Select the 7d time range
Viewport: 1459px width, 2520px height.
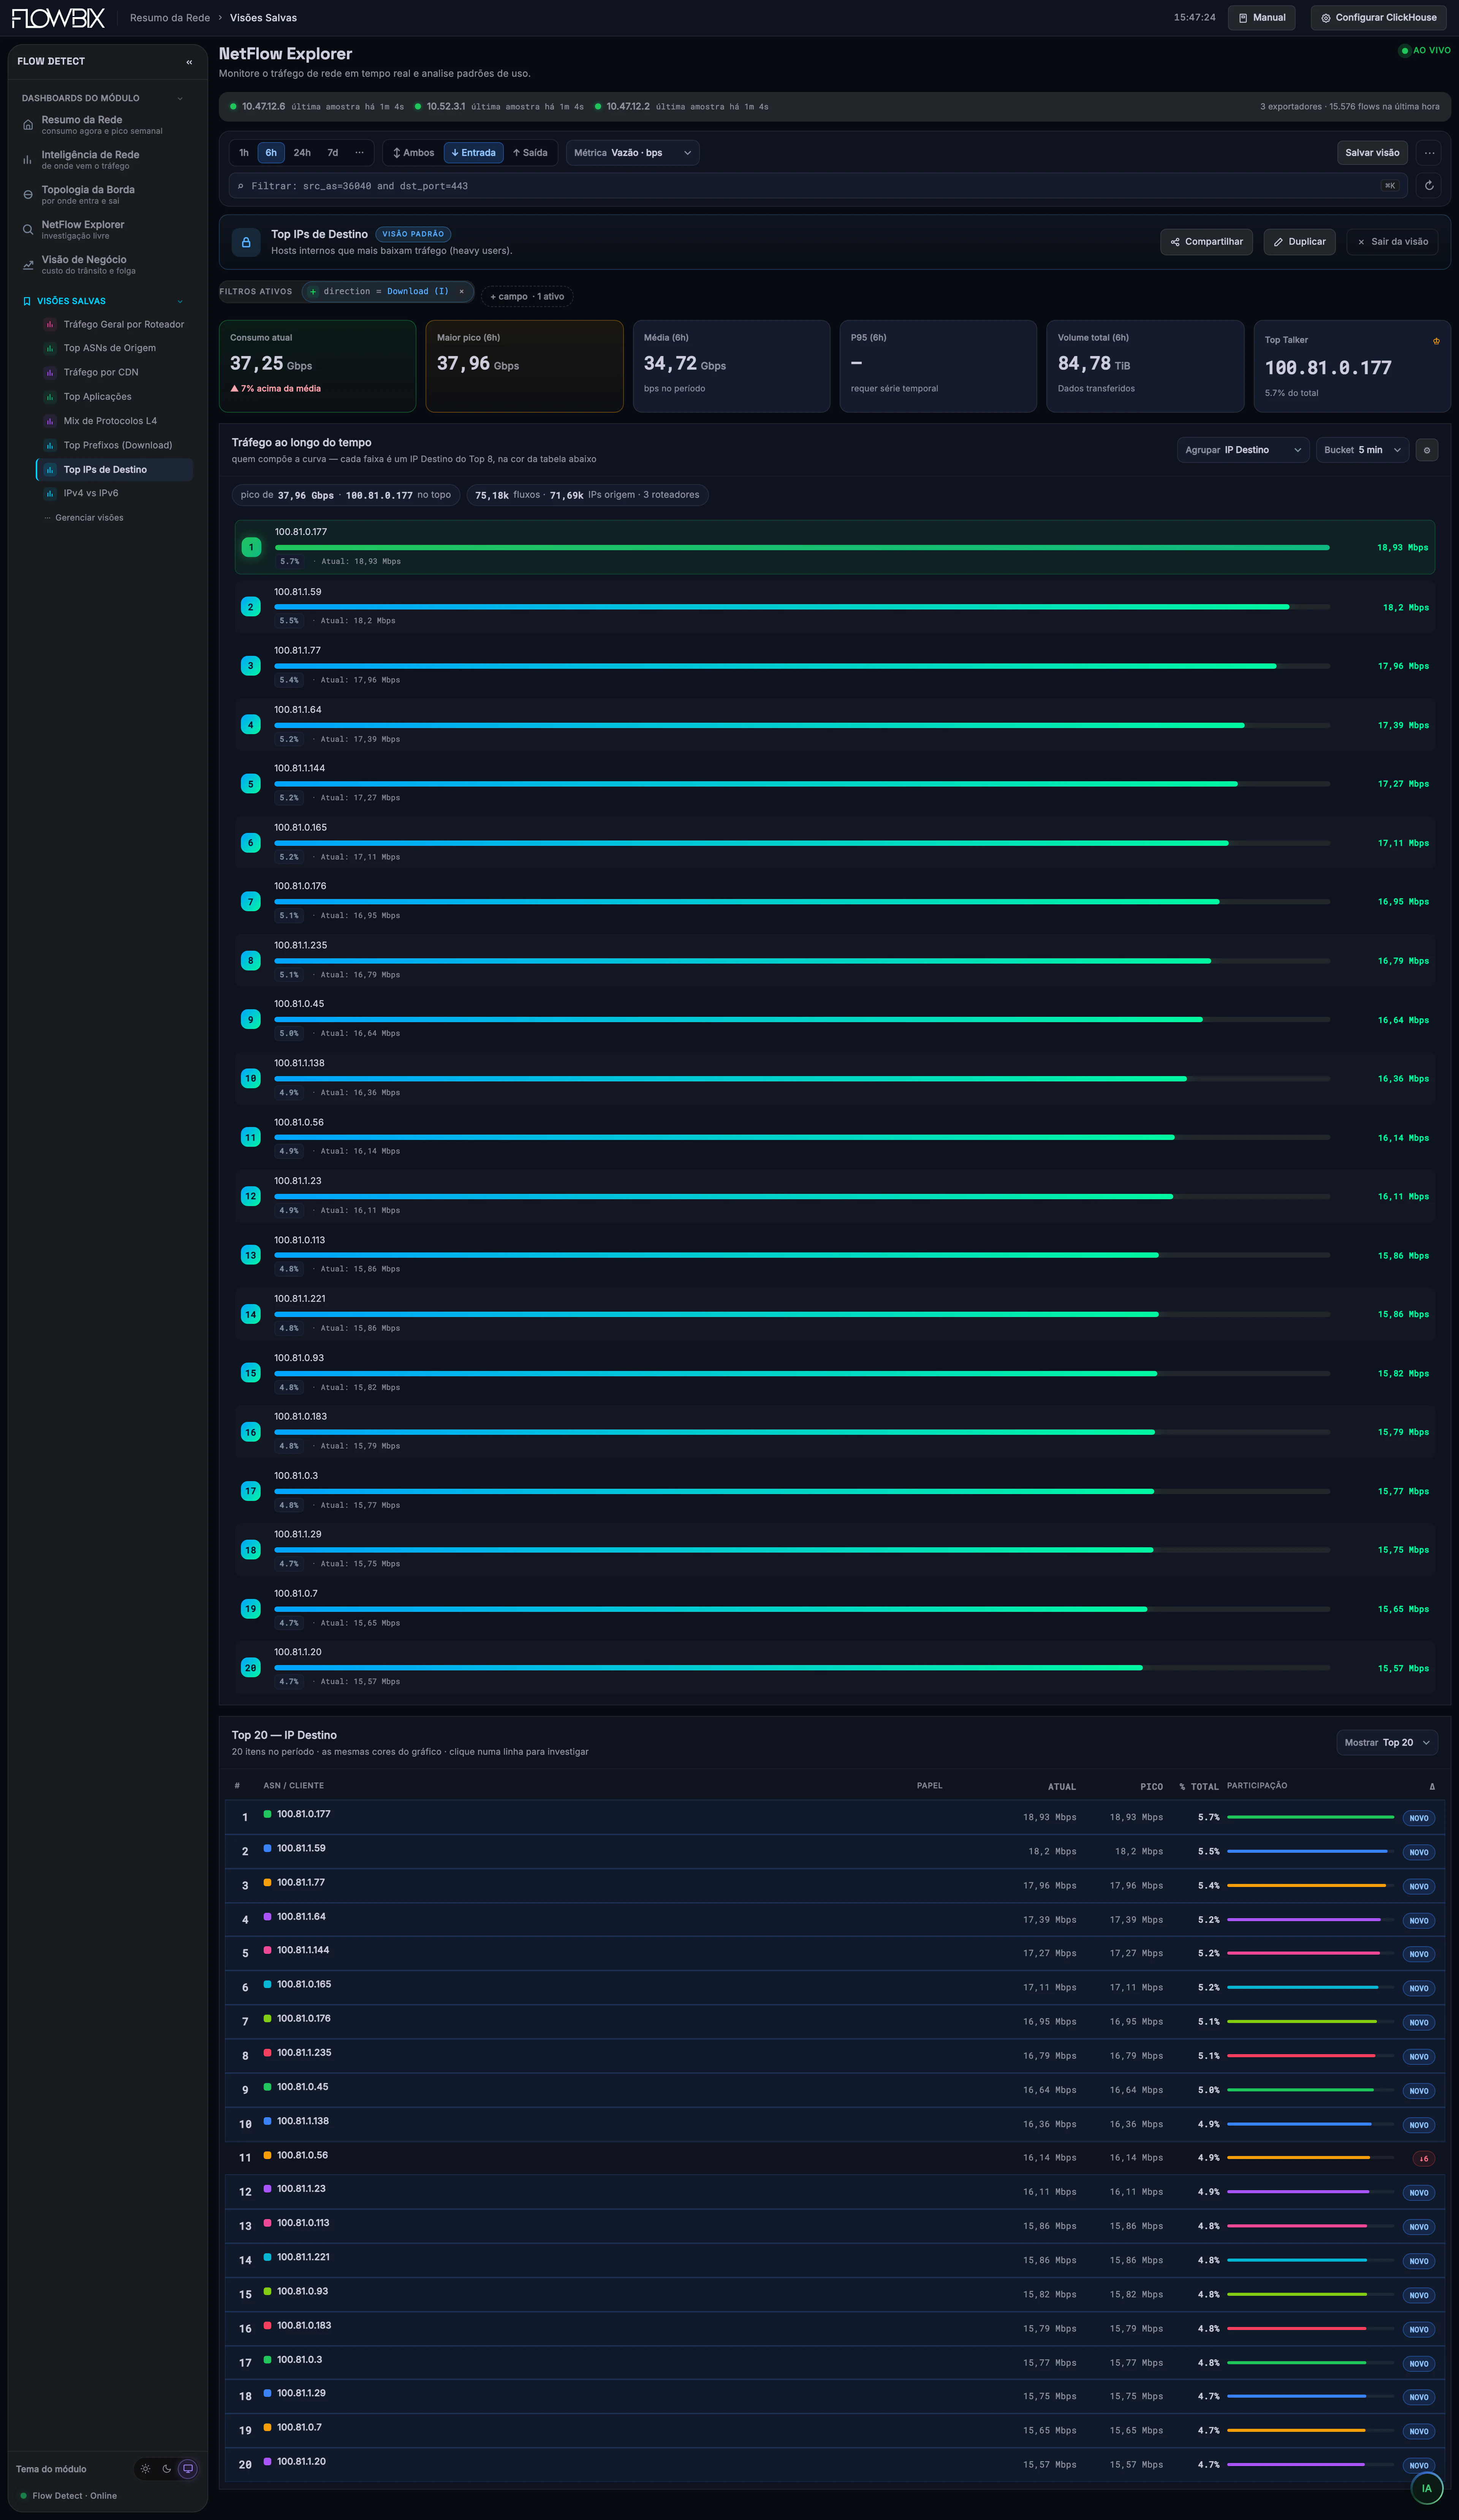tap(333, 153)
